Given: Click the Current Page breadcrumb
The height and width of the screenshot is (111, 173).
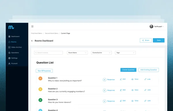Looking at the screenshot, I should coord(65,33).
